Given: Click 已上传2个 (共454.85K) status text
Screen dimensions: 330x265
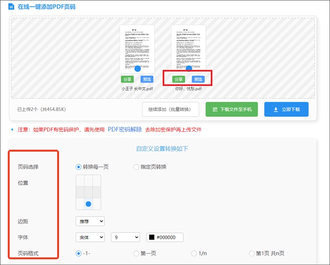Looking at the screenshot, I should coord(41,109).
